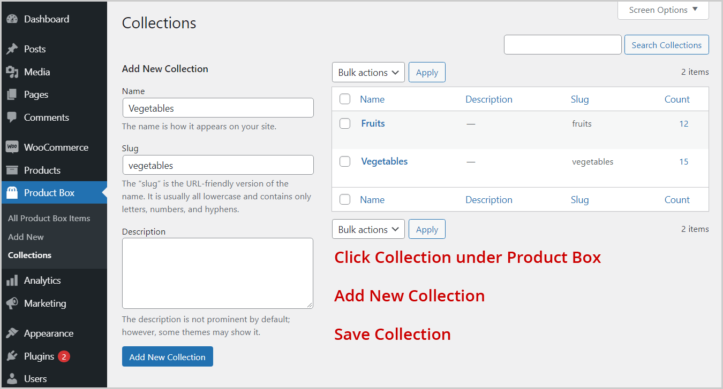Expand the Screen Options panel
Screen dimensions: 723x389
(x=663, y=10)
